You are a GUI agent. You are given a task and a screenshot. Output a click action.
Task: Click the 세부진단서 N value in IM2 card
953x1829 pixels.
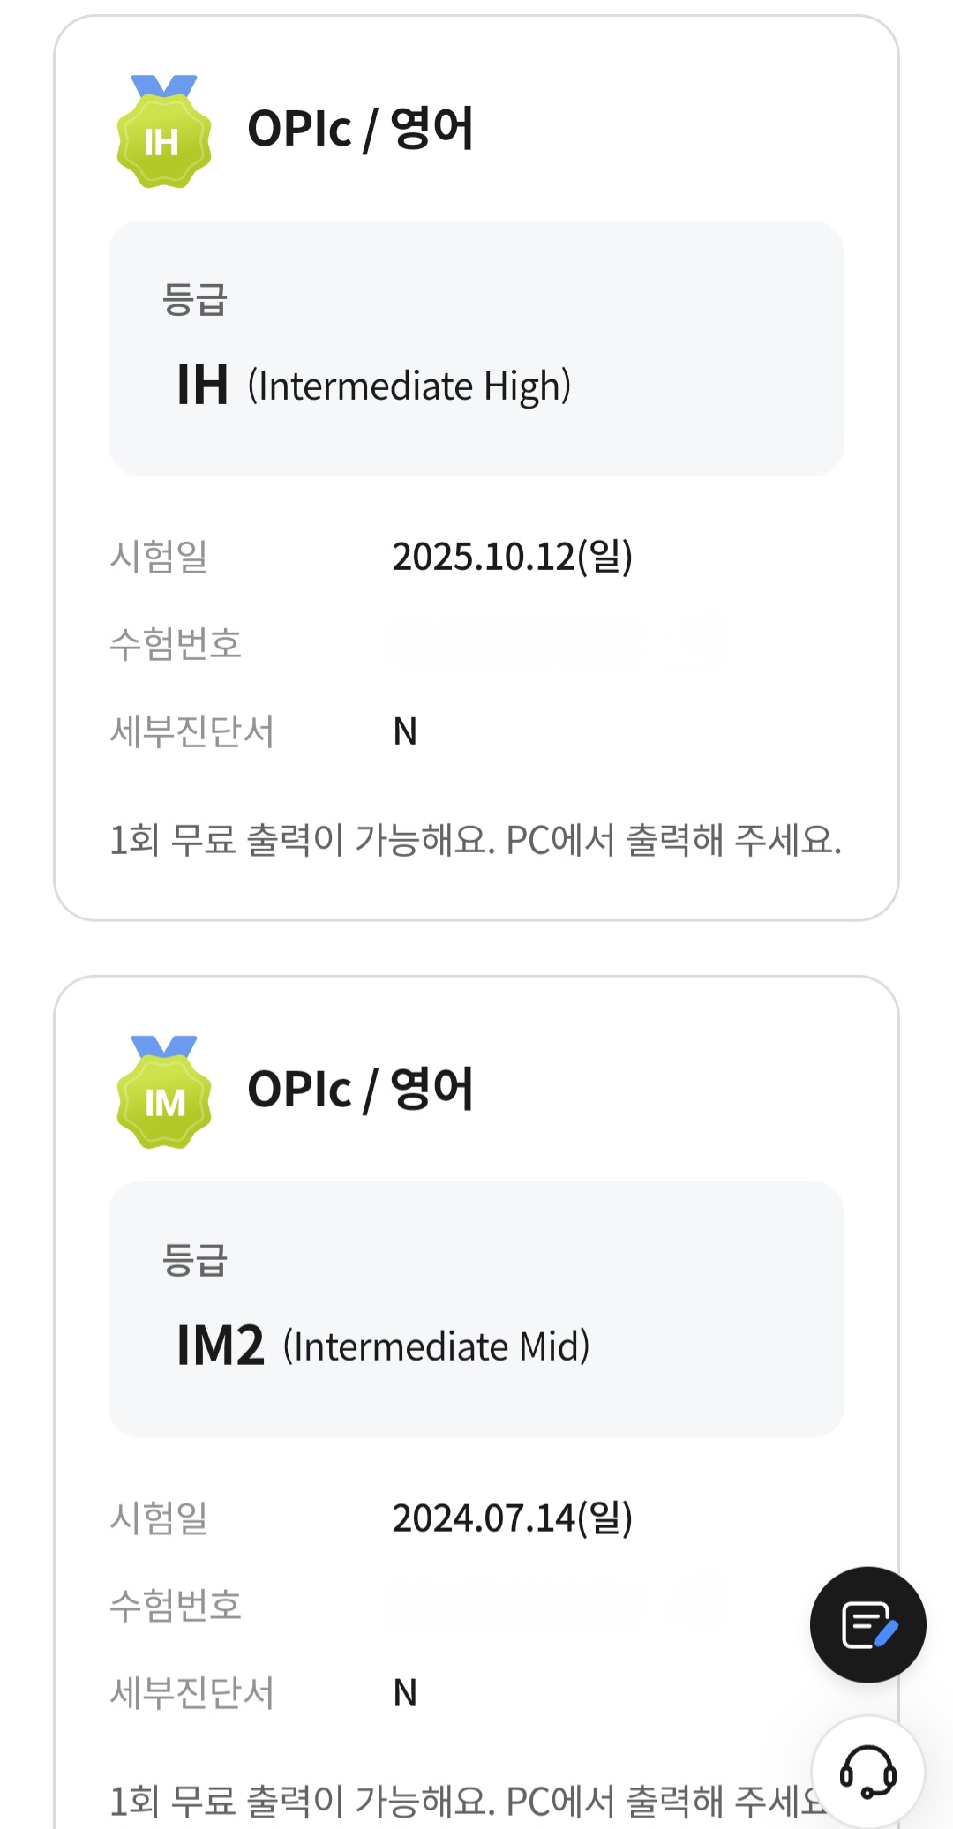click(x=405, y=1692)
